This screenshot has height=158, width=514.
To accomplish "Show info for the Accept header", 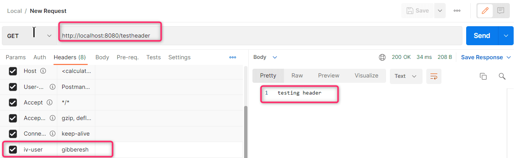I will (x=49, y=103).
